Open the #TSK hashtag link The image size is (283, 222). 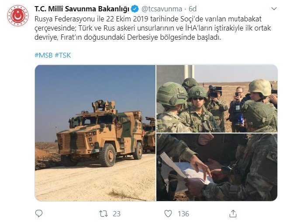tap(63, 55)
